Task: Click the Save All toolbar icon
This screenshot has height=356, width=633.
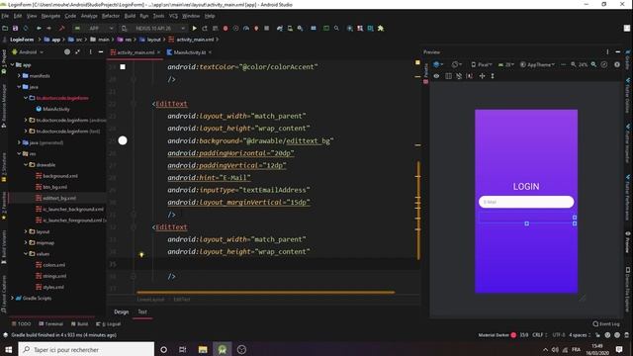Action: (x=16, y=29)
